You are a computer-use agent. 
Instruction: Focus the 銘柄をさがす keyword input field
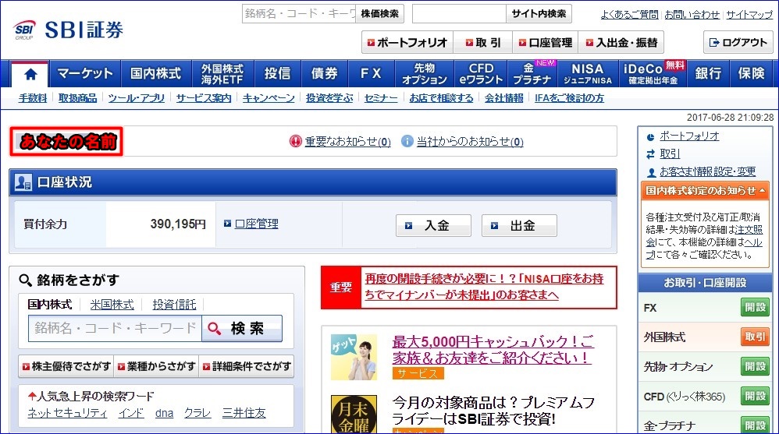116,328
